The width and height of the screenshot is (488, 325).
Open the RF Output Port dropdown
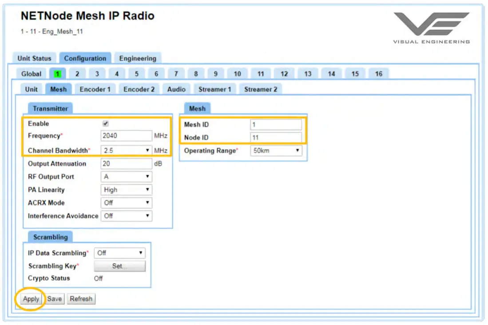click(x=127, y=177)
